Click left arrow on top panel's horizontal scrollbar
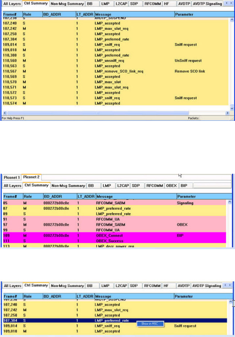235x337 pixels. (x=5, y=113)
